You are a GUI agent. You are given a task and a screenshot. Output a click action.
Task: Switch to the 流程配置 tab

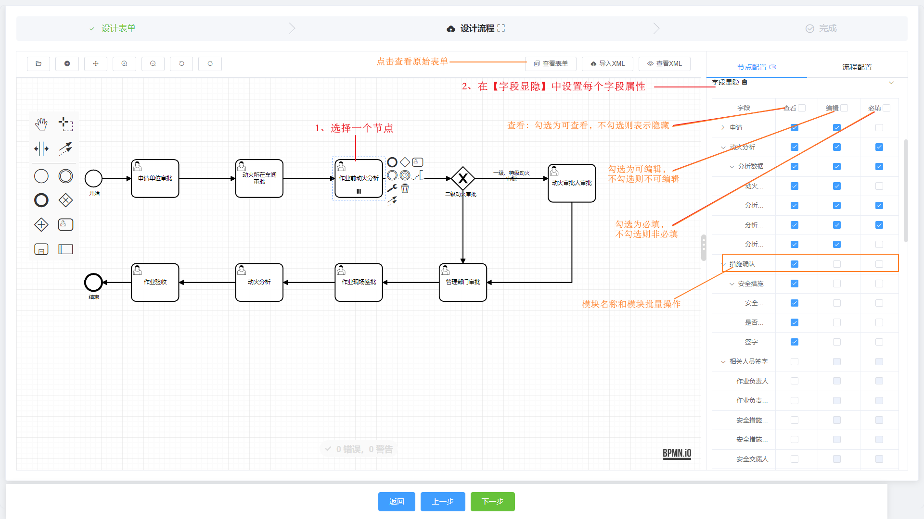(x=857, y=67)
